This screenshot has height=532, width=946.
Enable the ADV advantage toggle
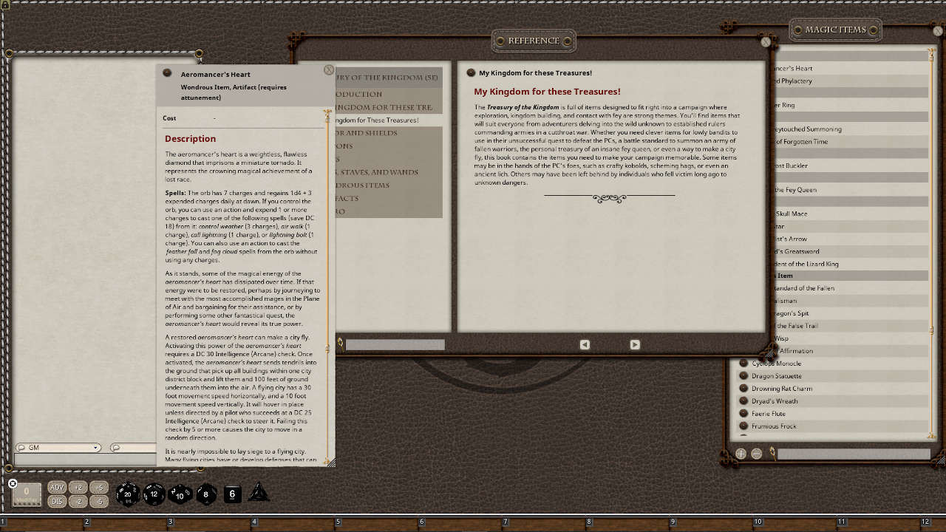point(56,487)
